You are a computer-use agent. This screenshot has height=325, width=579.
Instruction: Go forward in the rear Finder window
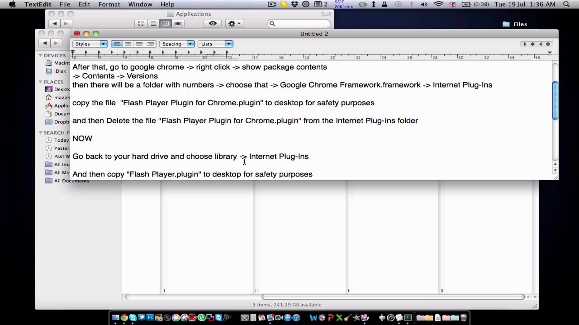pos(56,43)
